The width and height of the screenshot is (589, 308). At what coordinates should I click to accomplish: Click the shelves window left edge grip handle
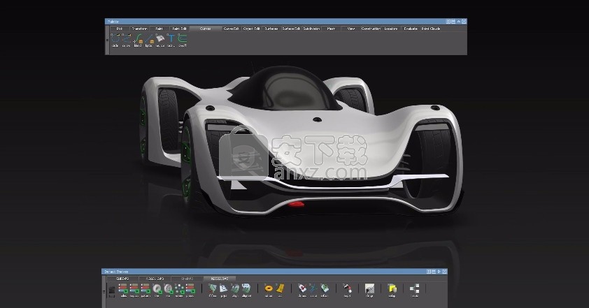(x=104, y=291)
